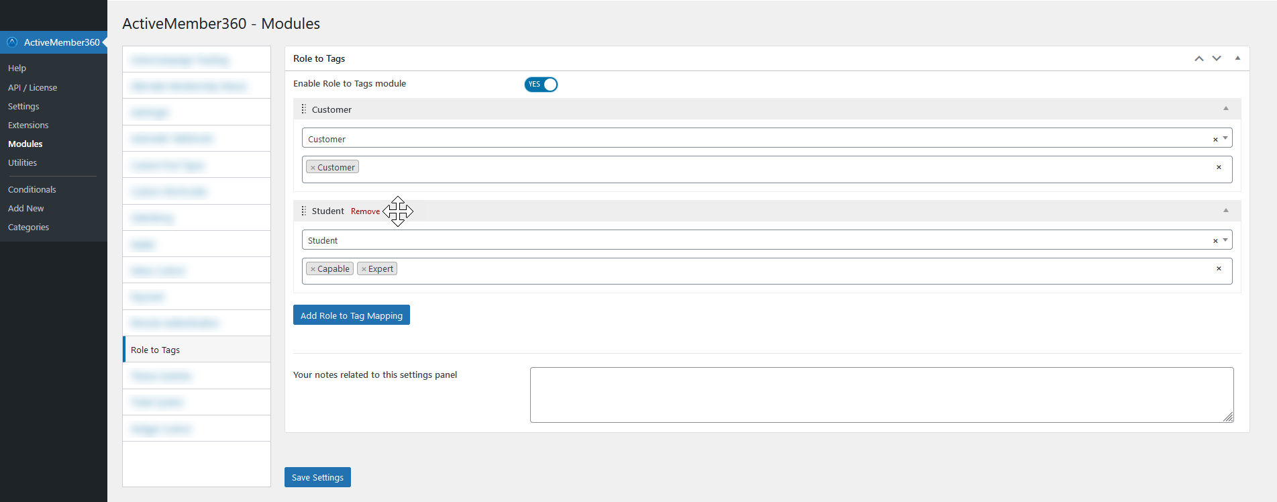Click Add New in the sidebar
Viewport: 1277px width, 502px height.
[26, 208]
